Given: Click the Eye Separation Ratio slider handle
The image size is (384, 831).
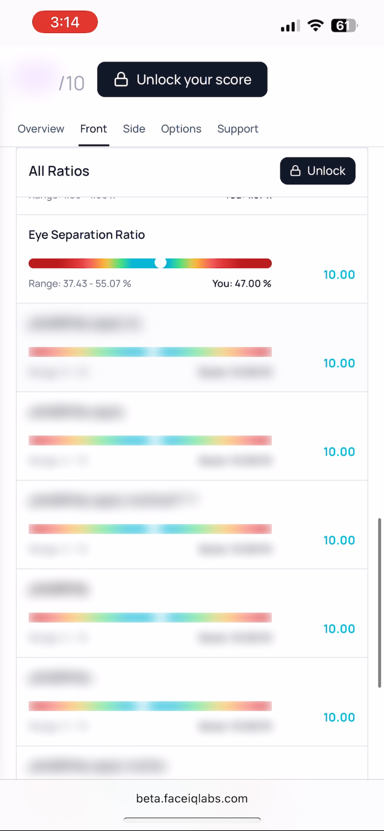Looking at the screenshot, I should click(160, 263).
